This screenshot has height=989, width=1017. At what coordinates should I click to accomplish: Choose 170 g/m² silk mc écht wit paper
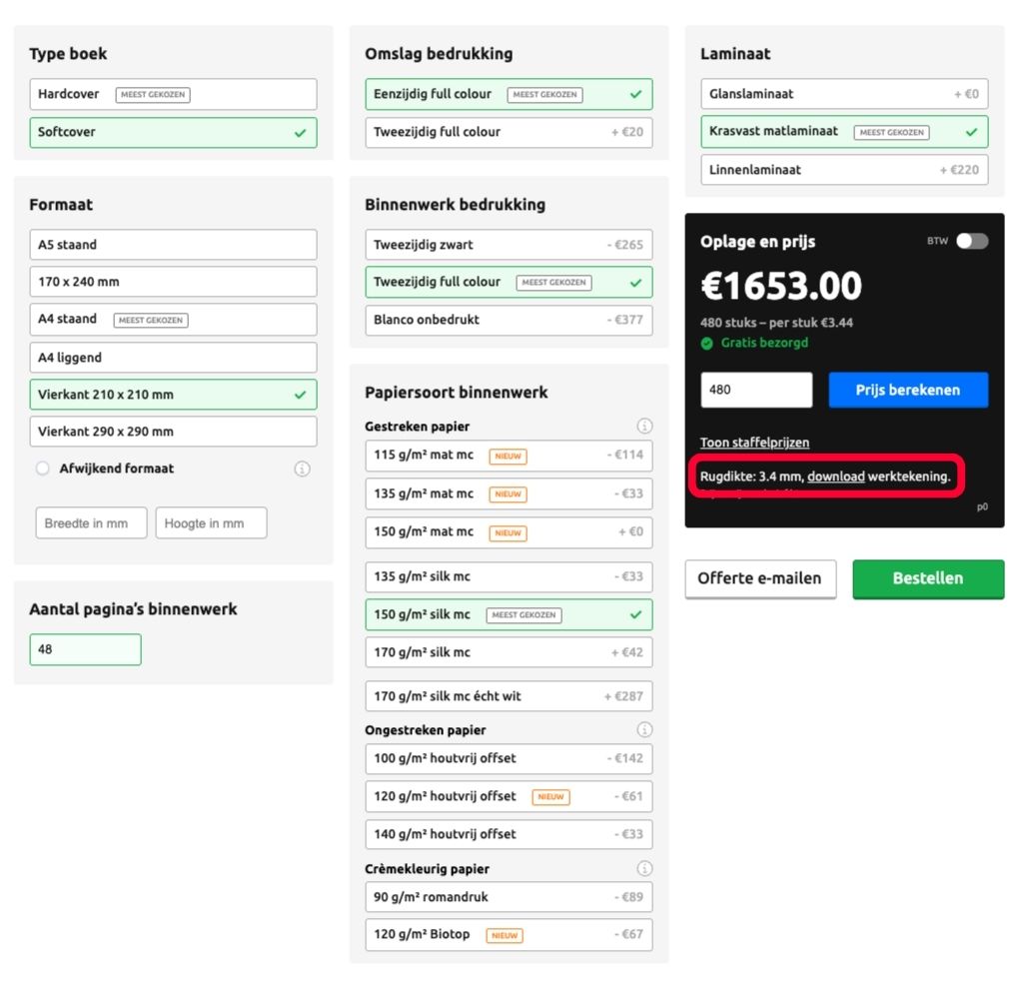(508, 696)
